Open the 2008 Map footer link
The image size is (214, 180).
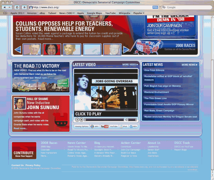45,147
